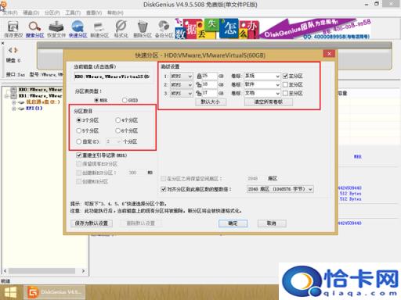
Task: Click the Clear All Labels (清空所有卷标) button
Action: click(x=269, y=102)
